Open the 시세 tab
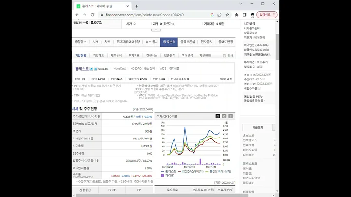The width and height of the screenshot is (351, 197). 96,42
